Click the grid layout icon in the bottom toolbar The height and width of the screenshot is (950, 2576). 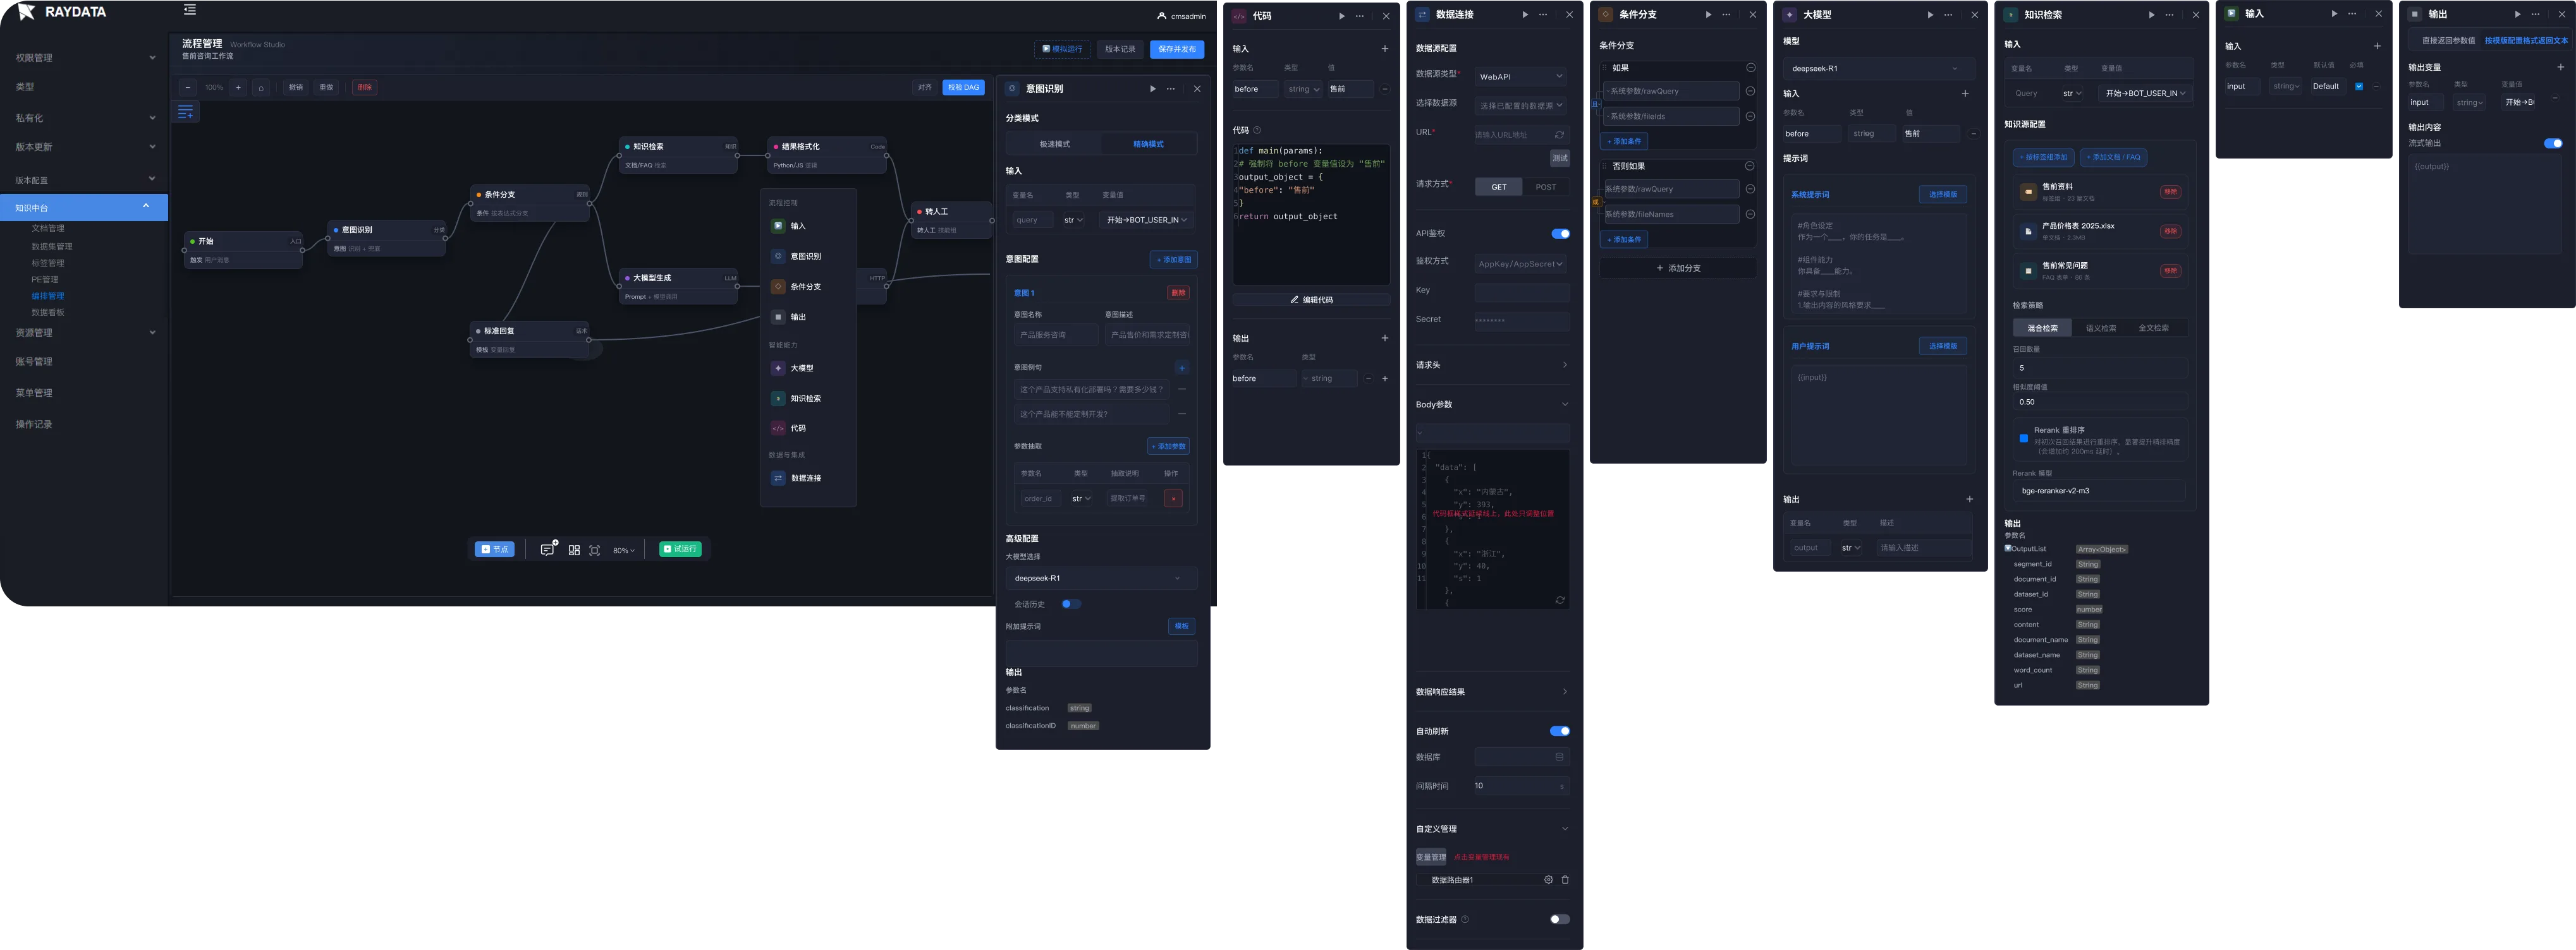click(574, 550)
